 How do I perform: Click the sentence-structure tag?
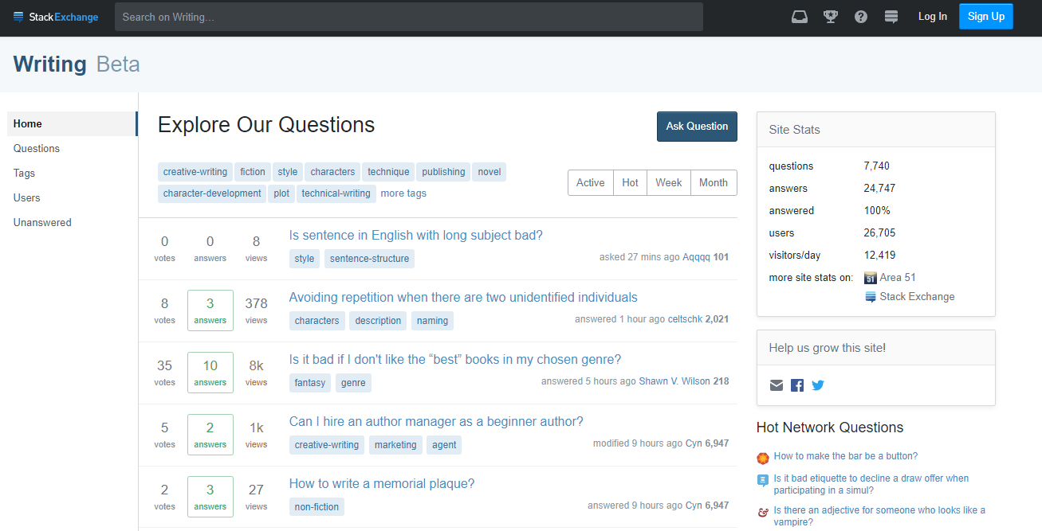click(x=369, y=259)
